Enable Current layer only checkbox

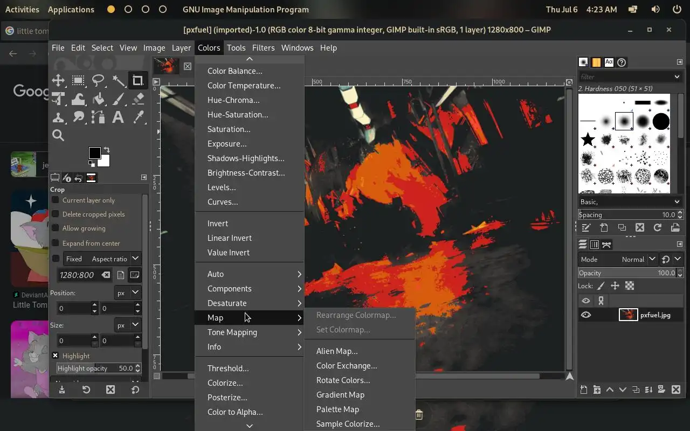55,200
